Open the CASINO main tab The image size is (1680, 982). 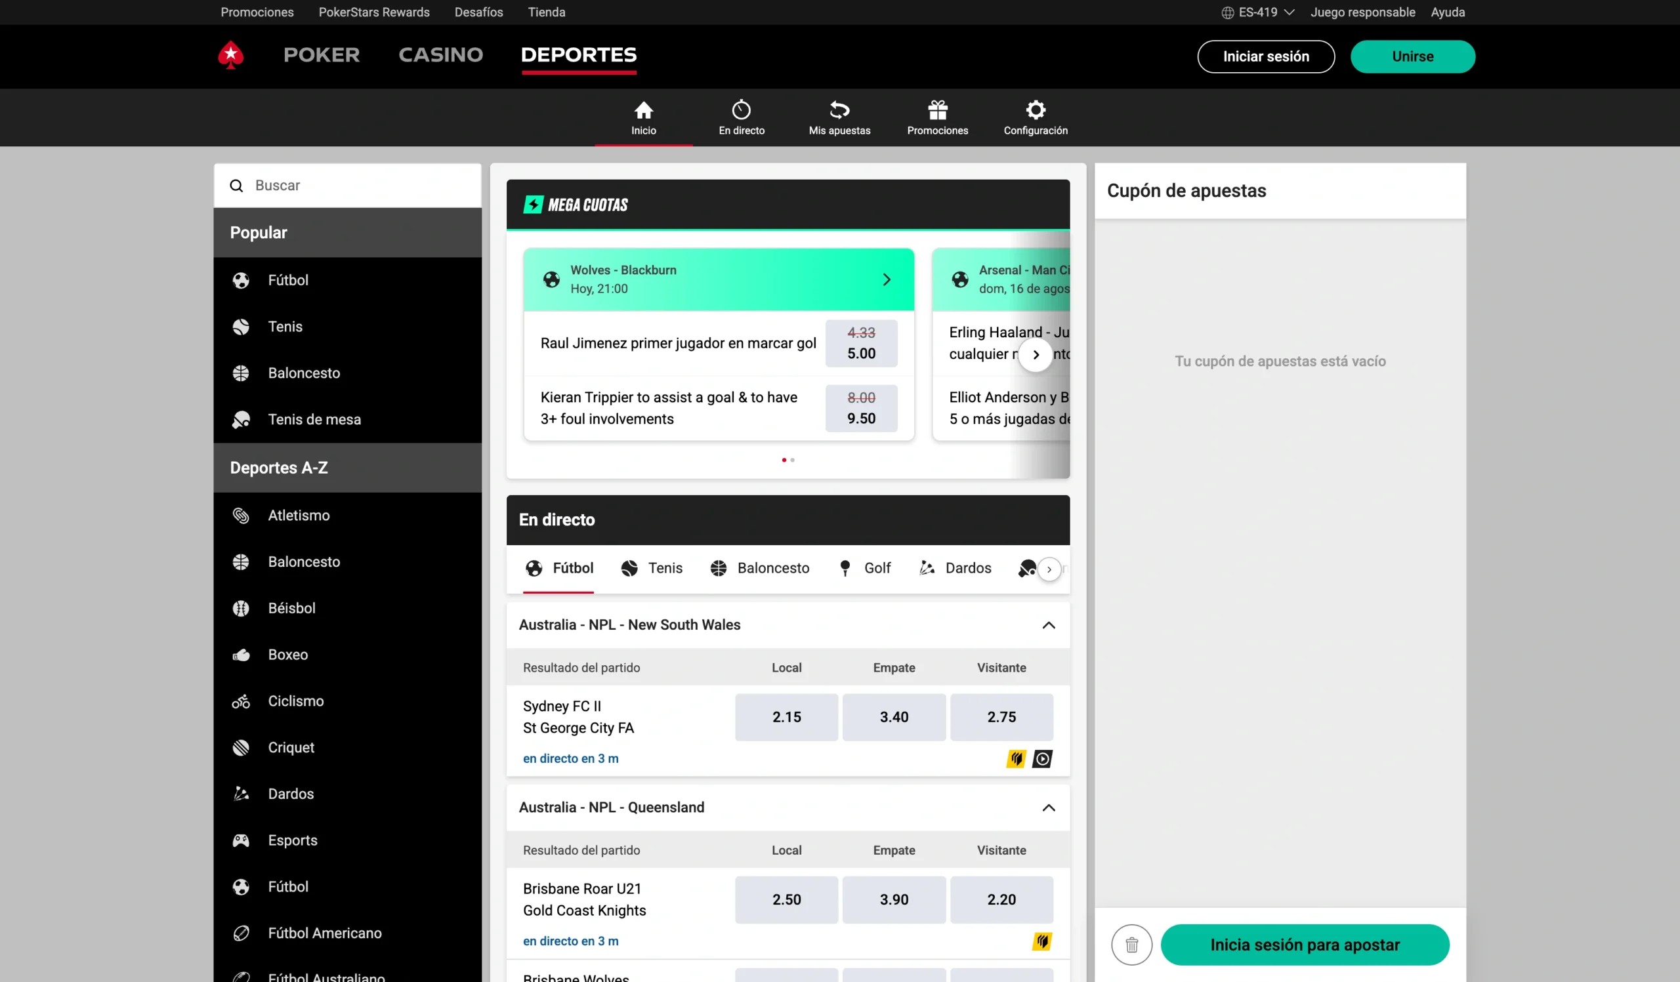click(x=440, y=54)
